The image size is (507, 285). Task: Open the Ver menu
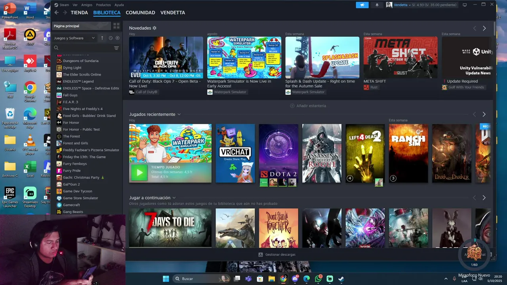click(75, 5)
